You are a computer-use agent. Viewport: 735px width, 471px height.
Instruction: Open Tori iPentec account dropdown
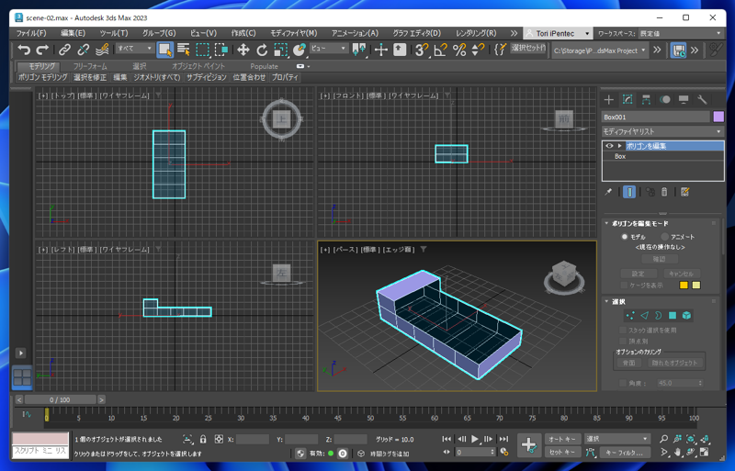pyautogui.click(x=558, y=33)
